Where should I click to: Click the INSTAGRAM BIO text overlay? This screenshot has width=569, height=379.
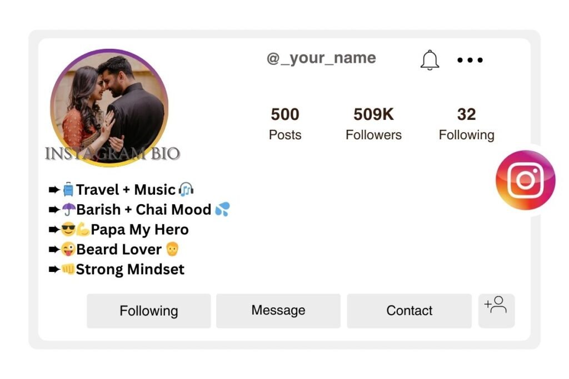[113, 153]
